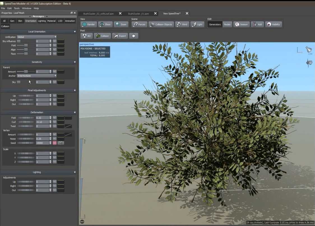Viewport: 315px width, 226px height.
Task: Click the Light scene button
Action: point(197,24)
